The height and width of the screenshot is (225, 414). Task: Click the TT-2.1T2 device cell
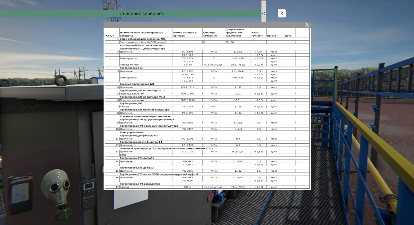[188, 62]
